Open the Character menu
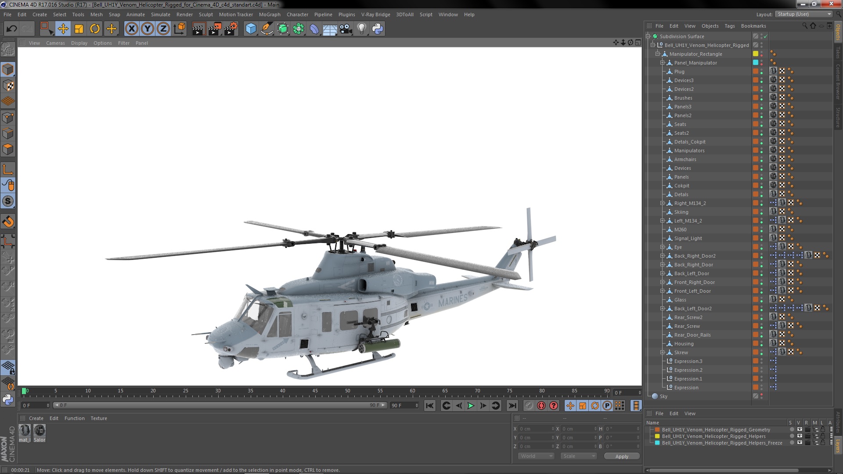Screen dimensions: 843x474 click(297, 14)
